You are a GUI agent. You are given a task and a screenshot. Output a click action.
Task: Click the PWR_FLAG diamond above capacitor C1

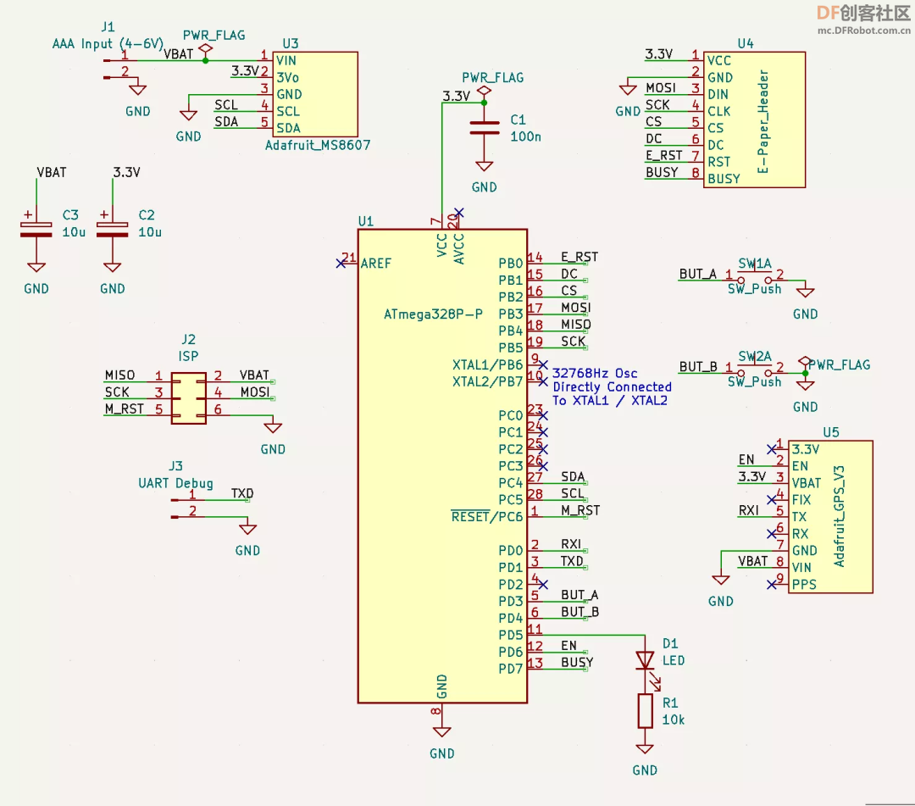pos(484,92)
